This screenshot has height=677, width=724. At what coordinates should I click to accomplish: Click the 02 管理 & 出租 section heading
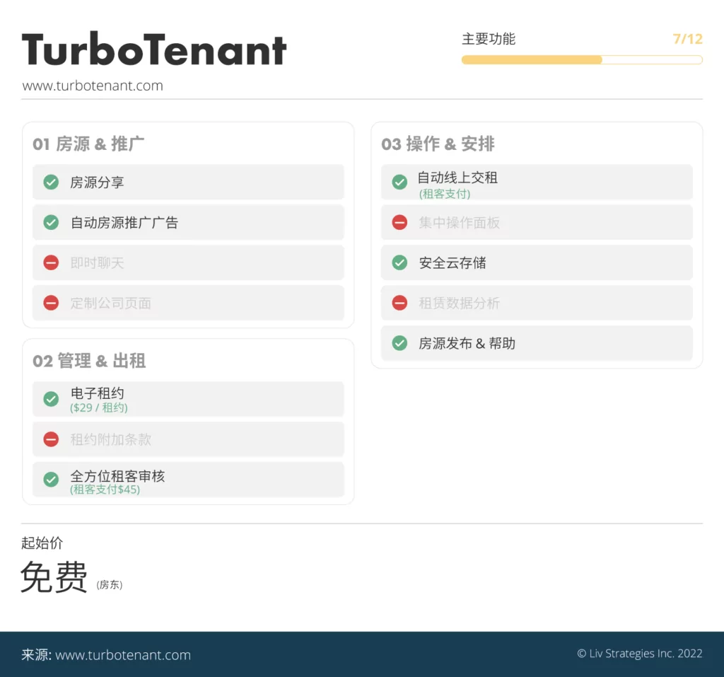tap(89, 361)
